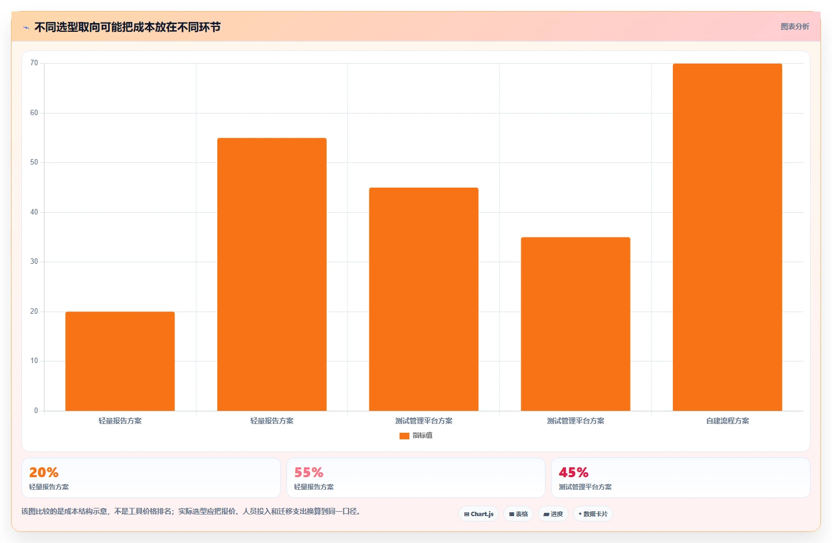Click the bar reaching value 35
832x543 pixels.
click(576, 324)
